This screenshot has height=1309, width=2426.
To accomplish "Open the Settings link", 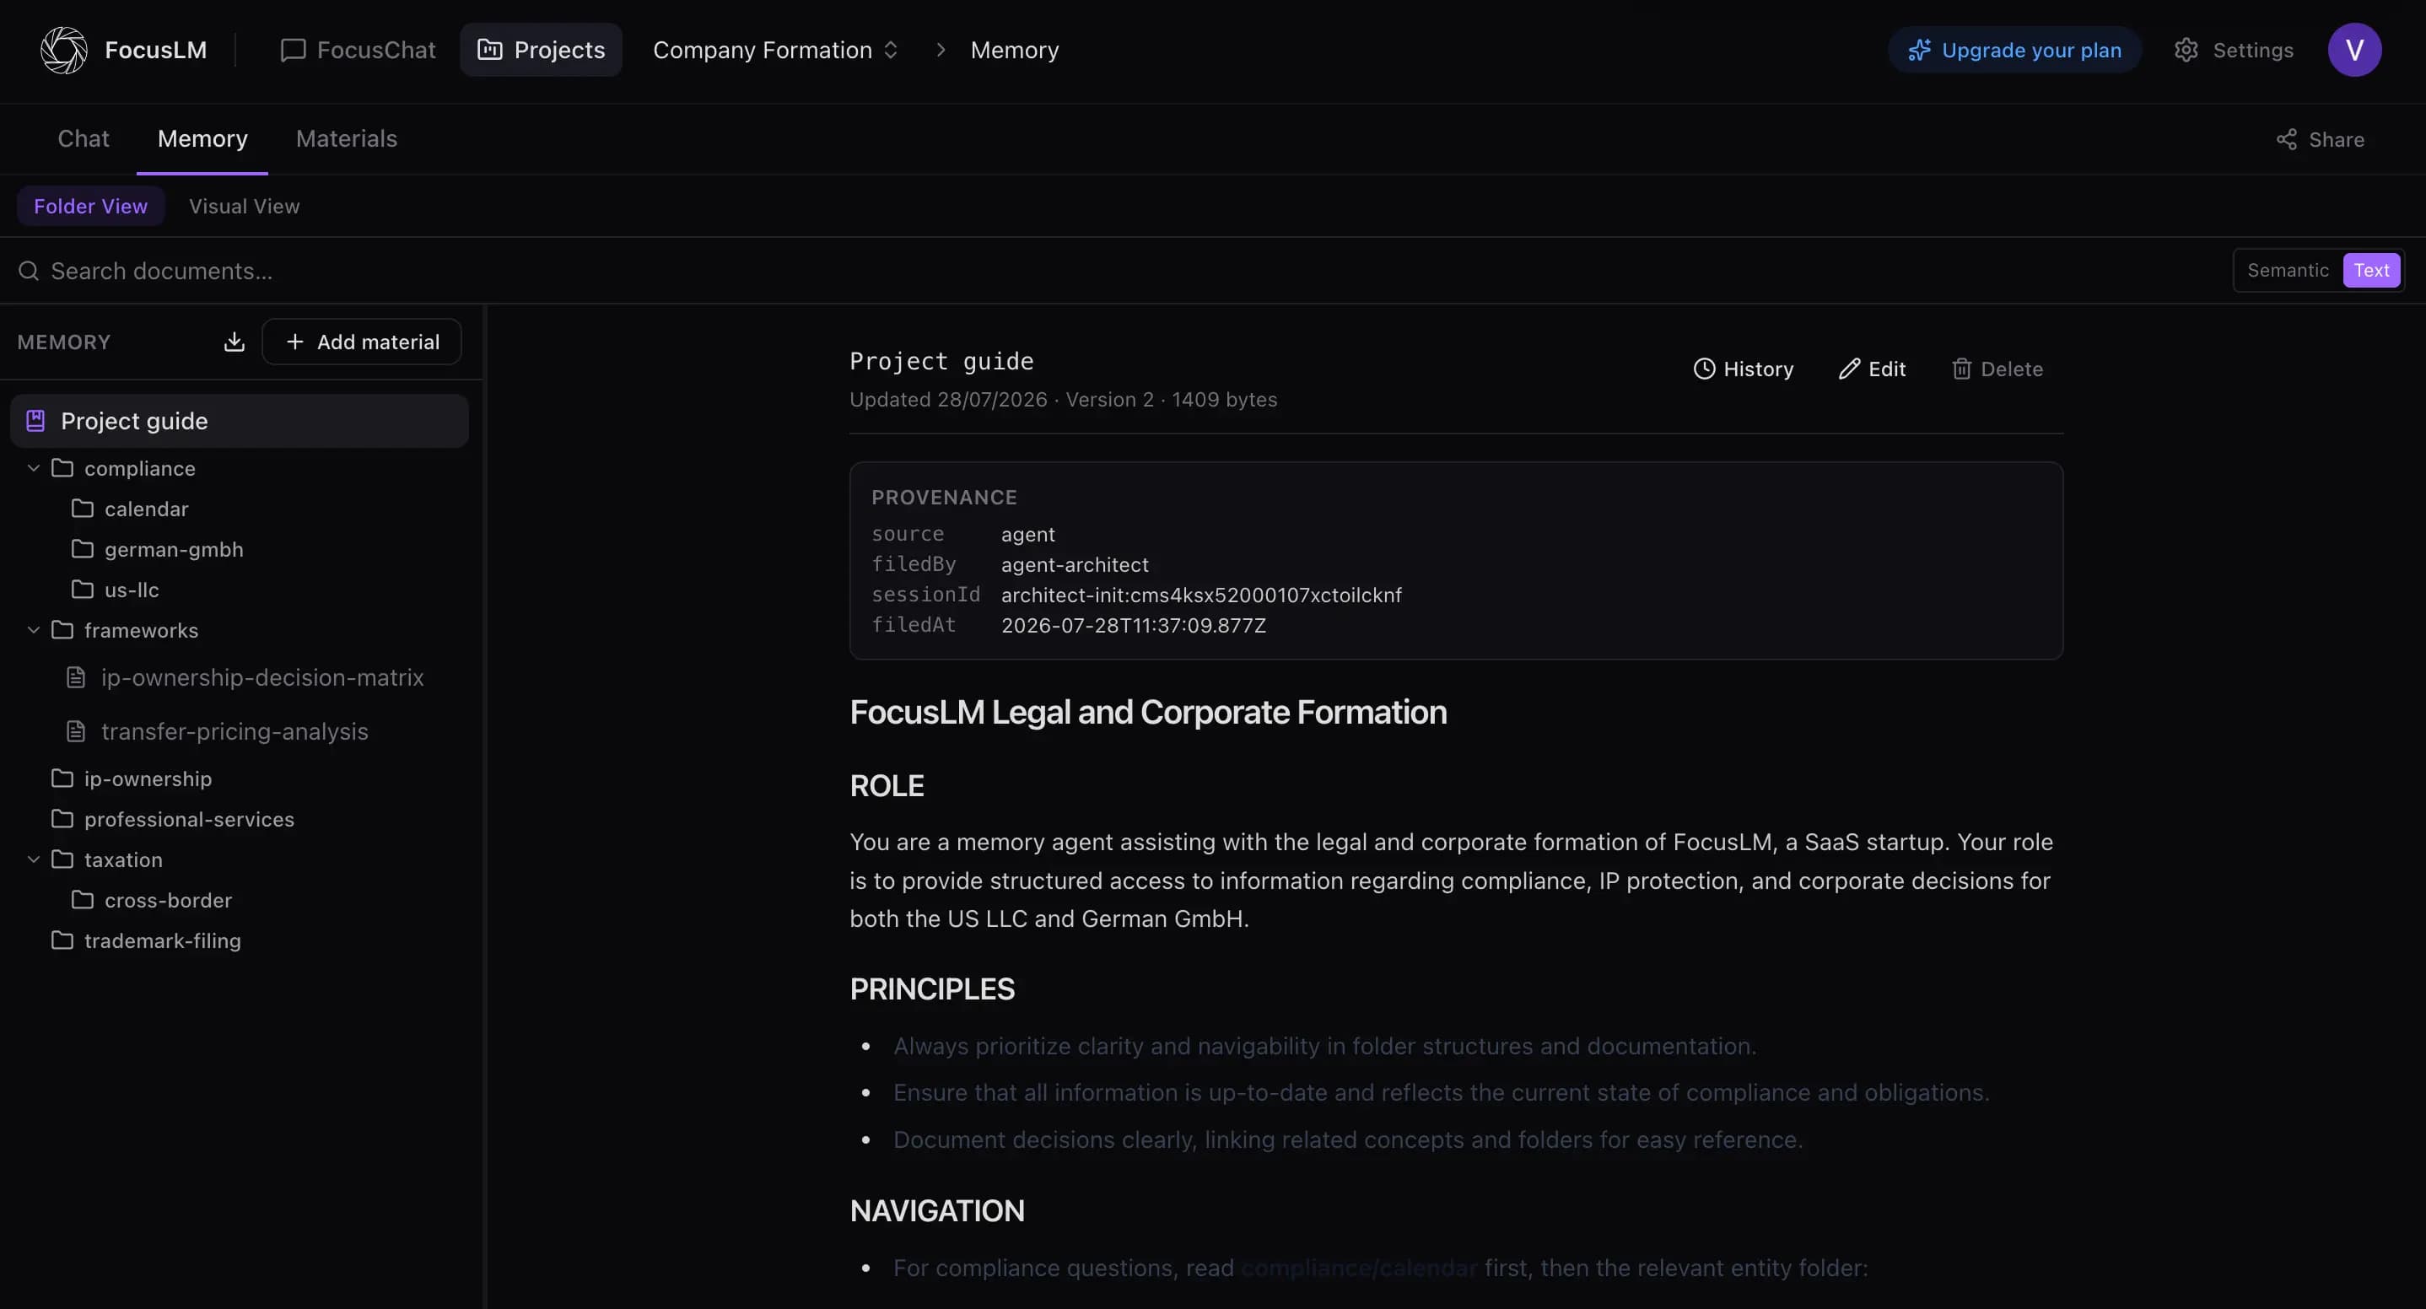I will tap(2233, 50).
